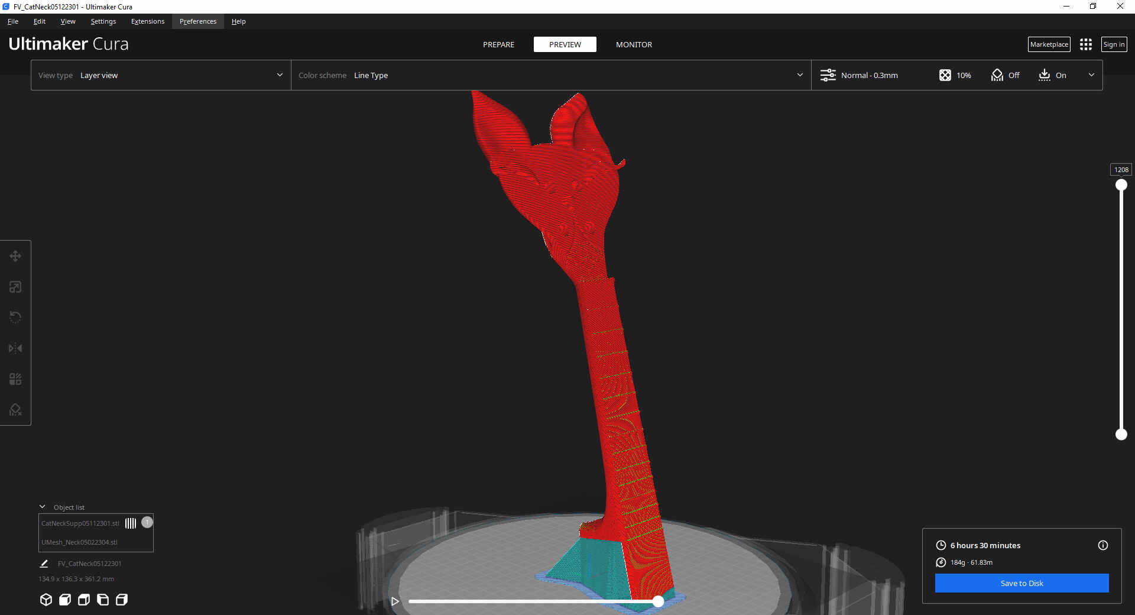
Task: Click the infill density icon
Action: [945, 75]
